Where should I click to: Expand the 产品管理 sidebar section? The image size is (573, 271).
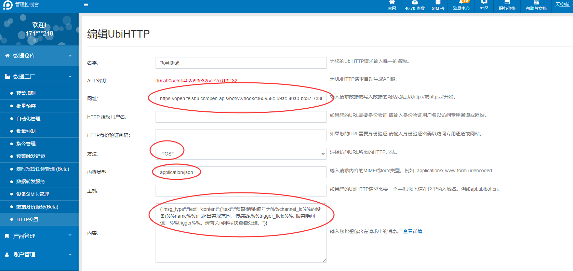[39, 236]
